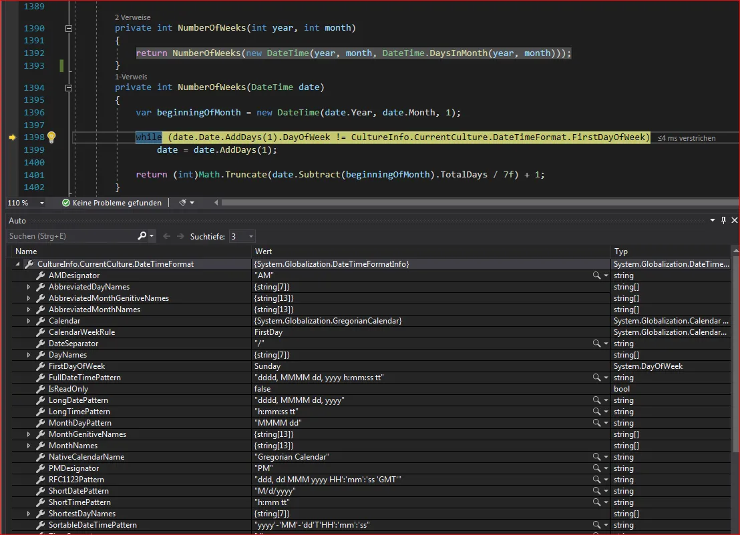Viewport: 740px width, 535px height.
Task: Open the Suchtiefe depth dropdown
Action: point(251,236)
